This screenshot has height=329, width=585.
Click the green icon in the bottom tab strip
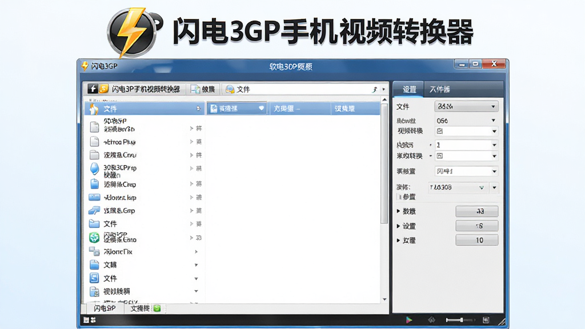pyautogui.click(x=157, y=308)
